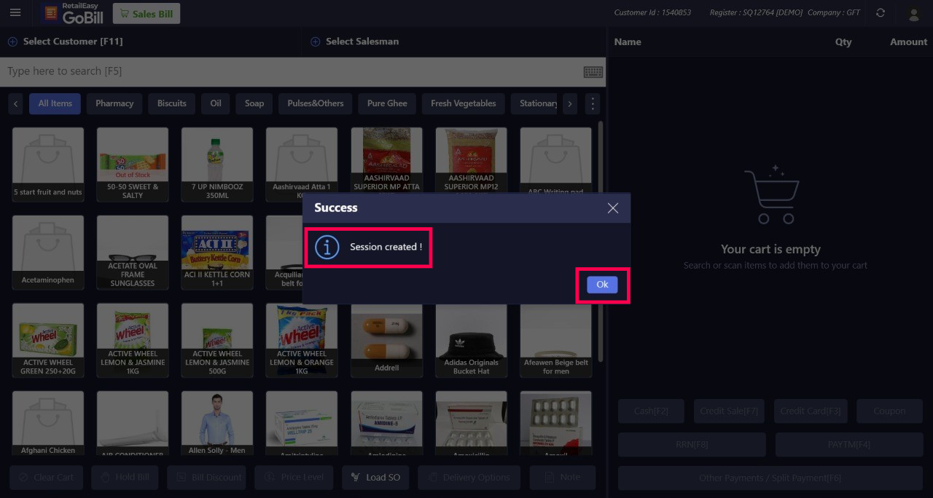The image size is (933, 498).
Task: Add Active Wheel Green 250+20G item
Action: click(48, 340)
